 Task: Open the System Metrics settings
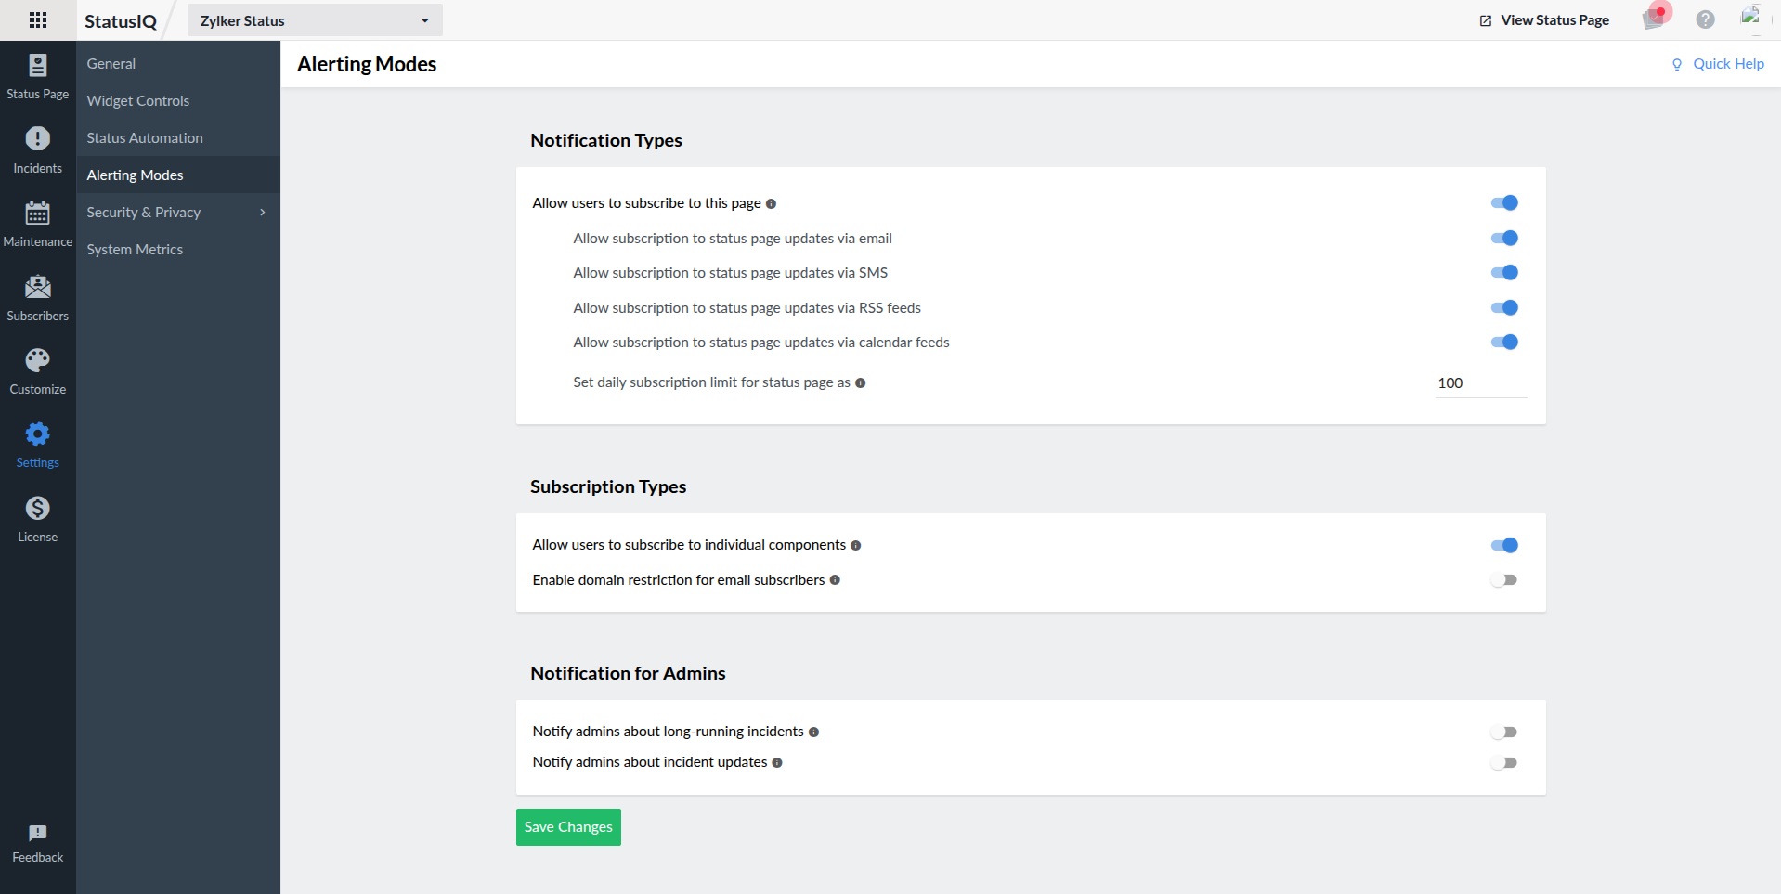click(135, 250)
